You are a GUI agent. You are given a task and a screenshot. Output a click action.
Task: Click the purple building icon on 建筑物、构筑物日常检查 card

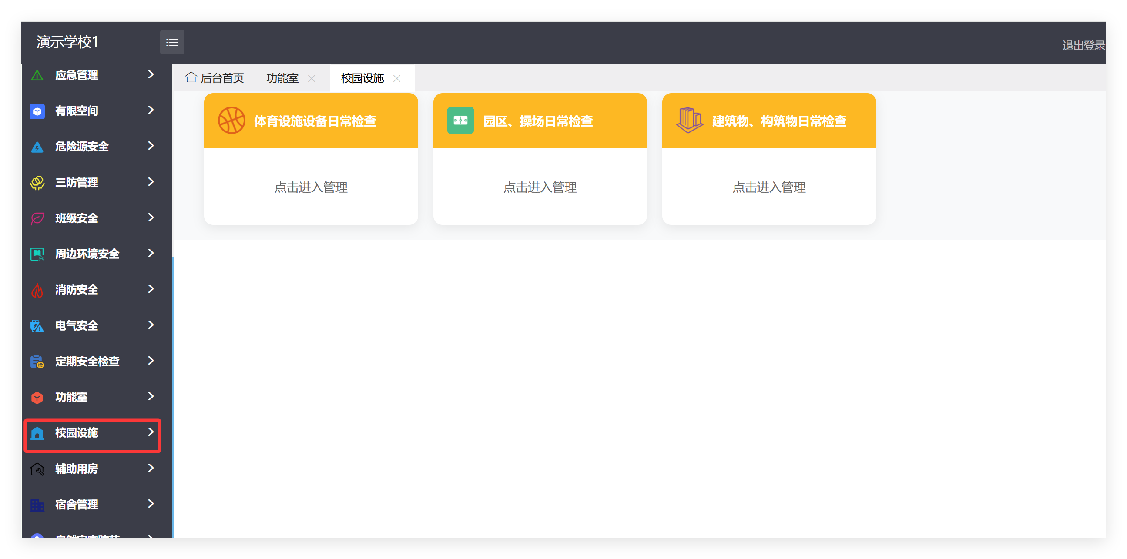689,121
